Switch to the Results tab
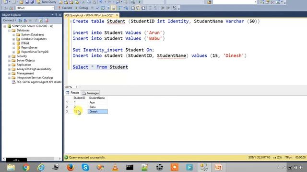Screen dimensions: 307x172 click(x=72, y=93)
